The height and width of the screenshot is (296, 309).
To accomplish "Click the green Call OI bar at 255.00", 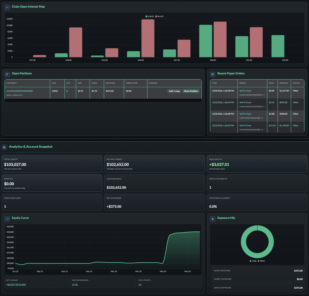I will [x=278, y=46].
